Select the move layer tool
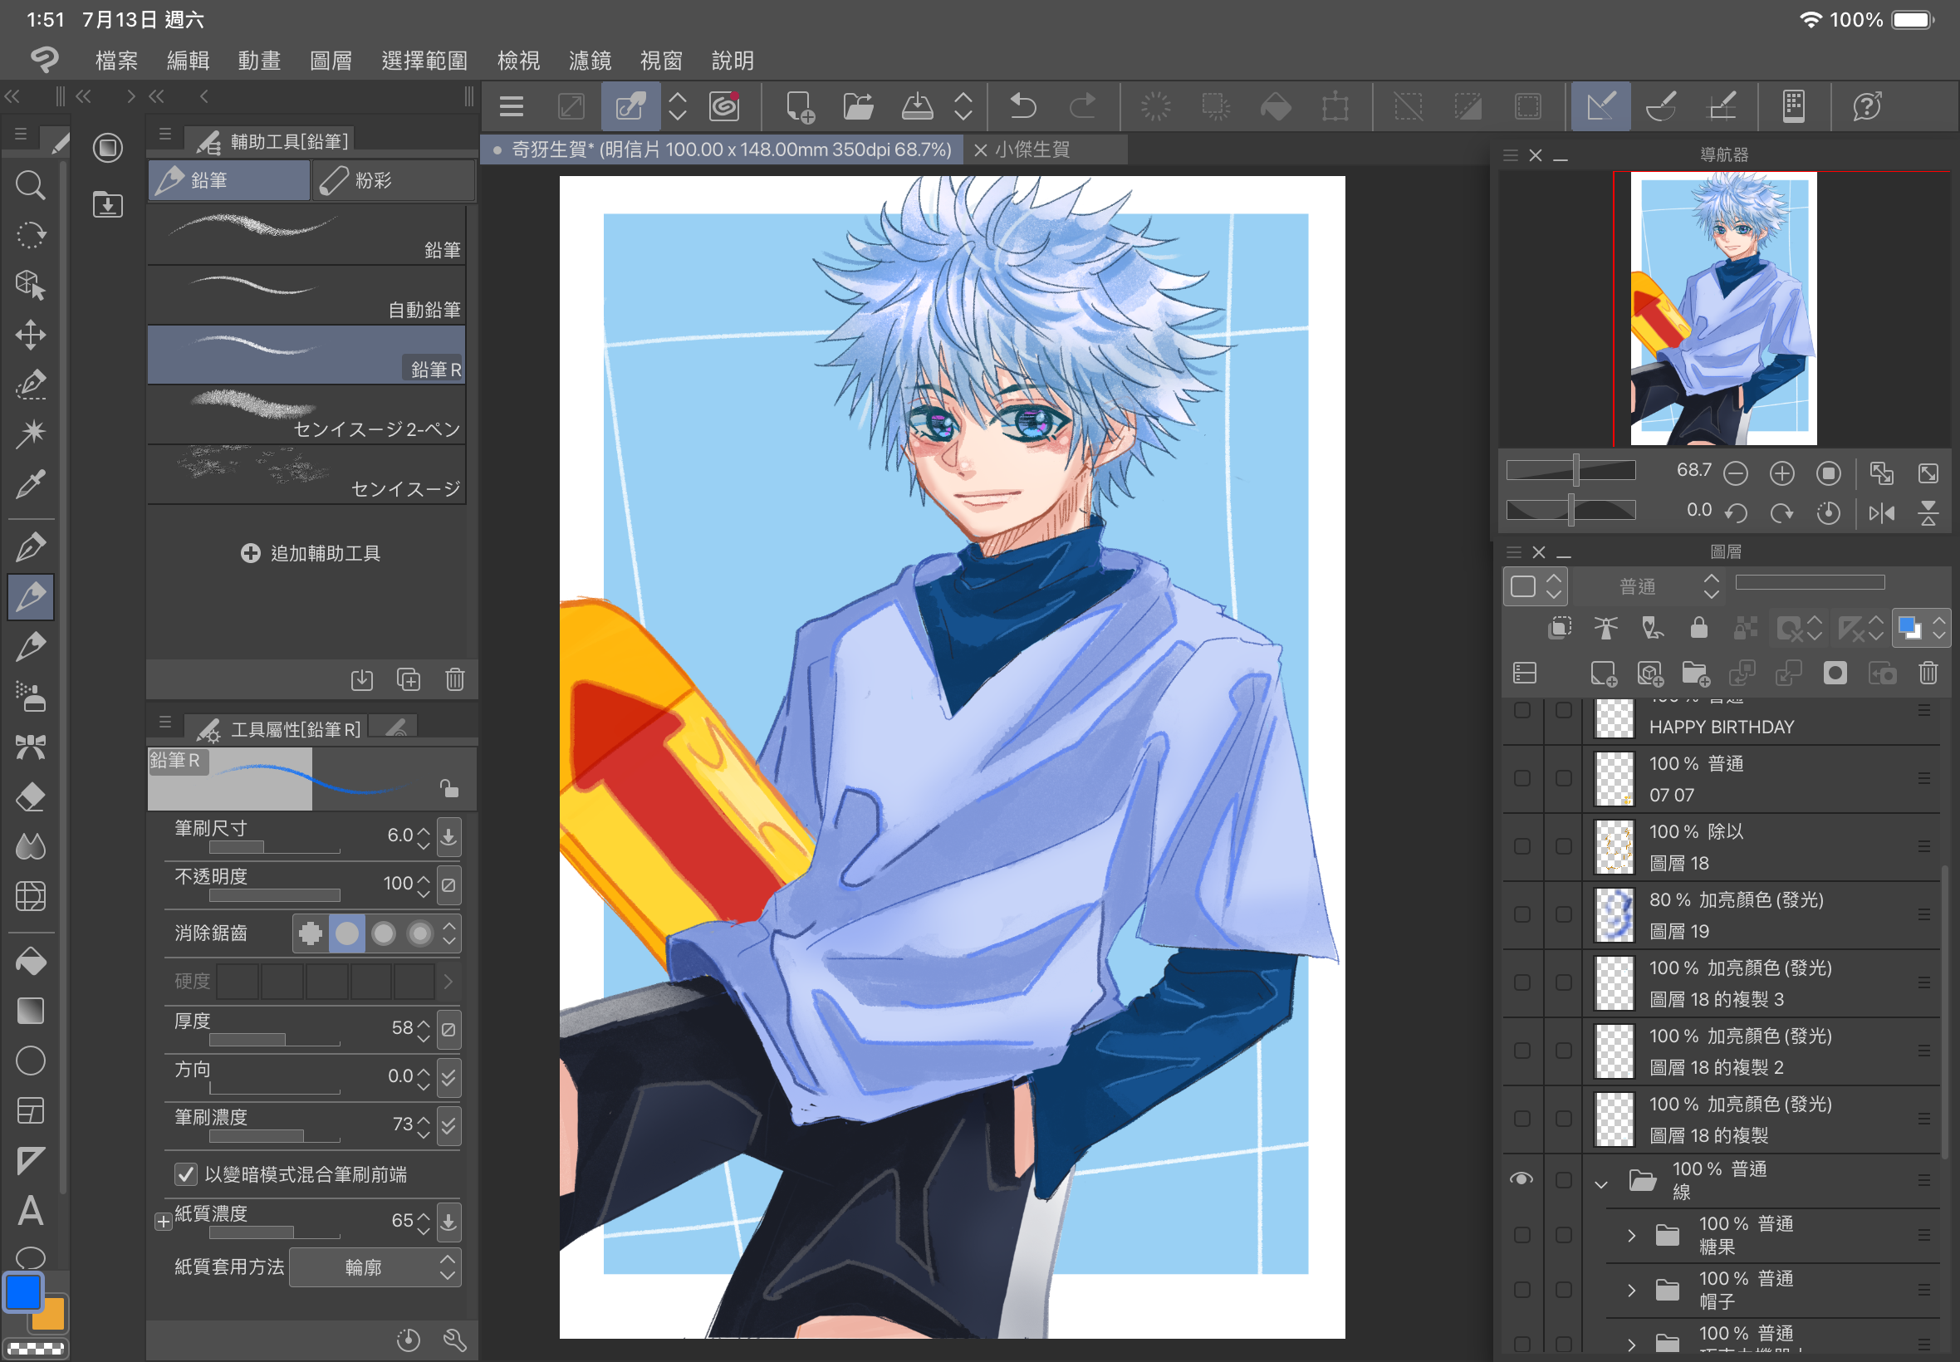The width and height of the screenshot is (1960, 1362). coord(31,334)
